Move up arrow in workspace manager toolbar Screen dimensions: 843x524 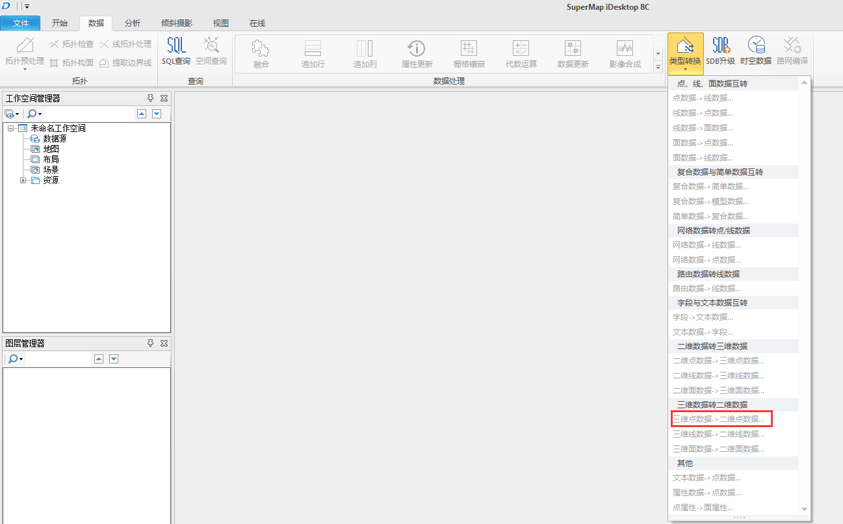coord(142,114)
